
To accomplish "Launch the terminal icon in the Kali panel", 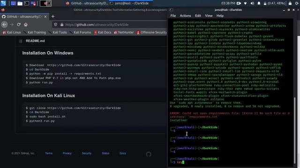I will coord(27,3).
